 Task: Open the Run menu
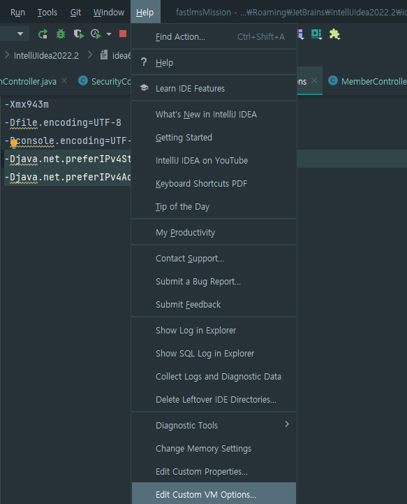click(x=17, y=12)
